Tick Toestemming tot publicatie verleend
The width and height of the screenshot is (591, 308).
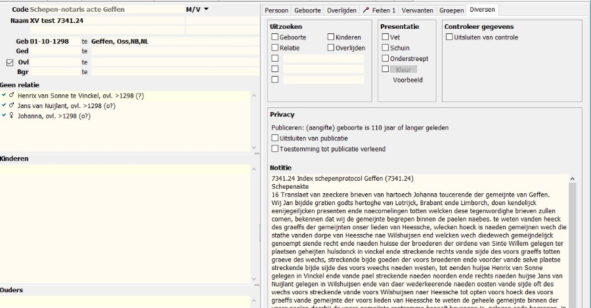pos(275,149)
